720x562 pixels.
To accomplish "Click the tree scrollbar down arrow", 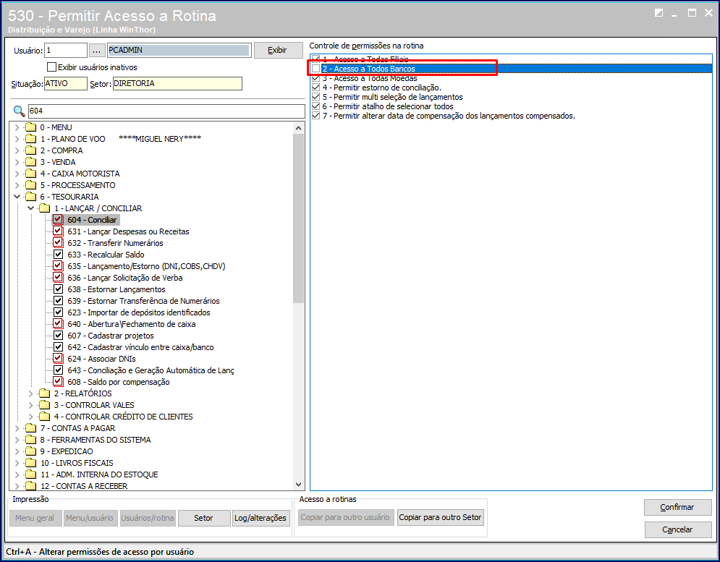I will 298,485.
